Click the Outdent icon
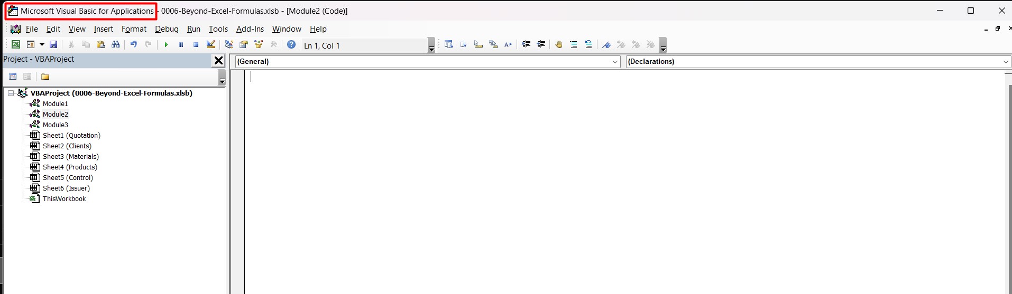The height and width of the screenshot is (294, 1012). 541,45
